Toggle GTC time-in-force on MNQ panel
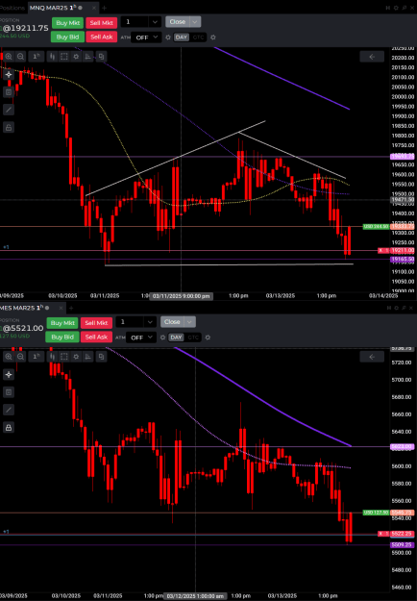The image size is (417, 601). pyautogui.click(x=198, y=38)
